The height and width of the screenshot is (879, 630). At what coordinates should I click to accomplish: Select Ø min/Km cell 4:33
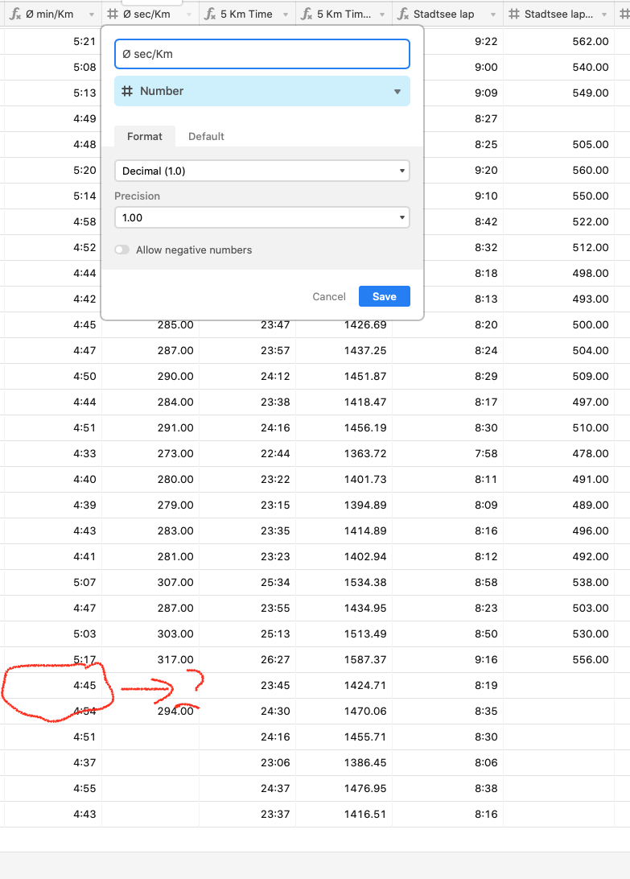(52, 453)
